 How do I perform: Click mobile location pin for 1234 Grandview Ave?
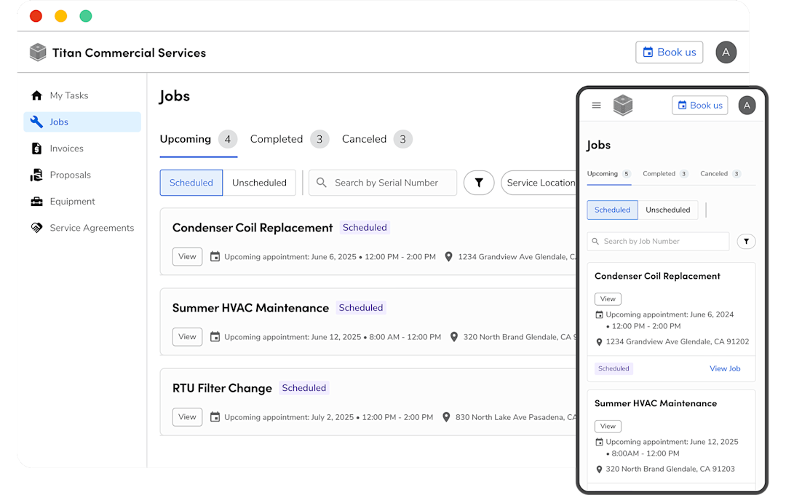click(x=599, y=342)
